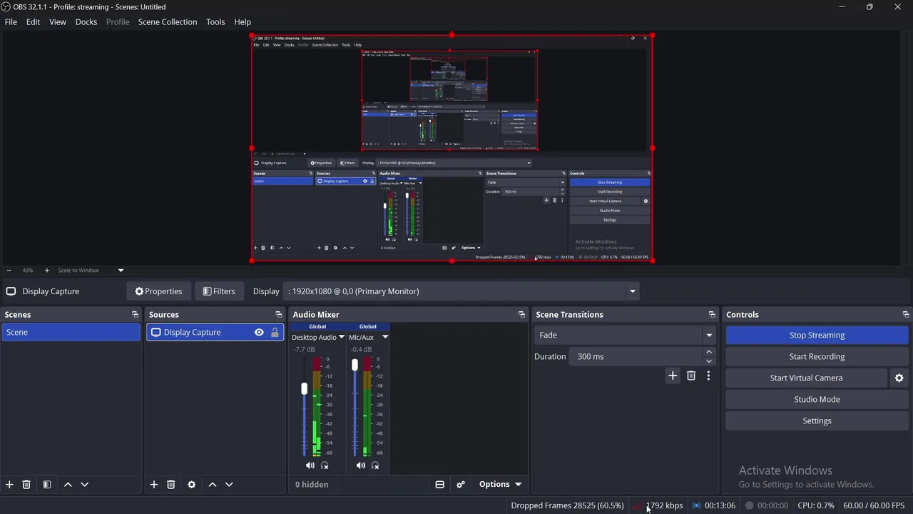Click the recording status circle icon
Image resolution: width=913 pixels, height=514 pixels.
(x=749, y=505)
